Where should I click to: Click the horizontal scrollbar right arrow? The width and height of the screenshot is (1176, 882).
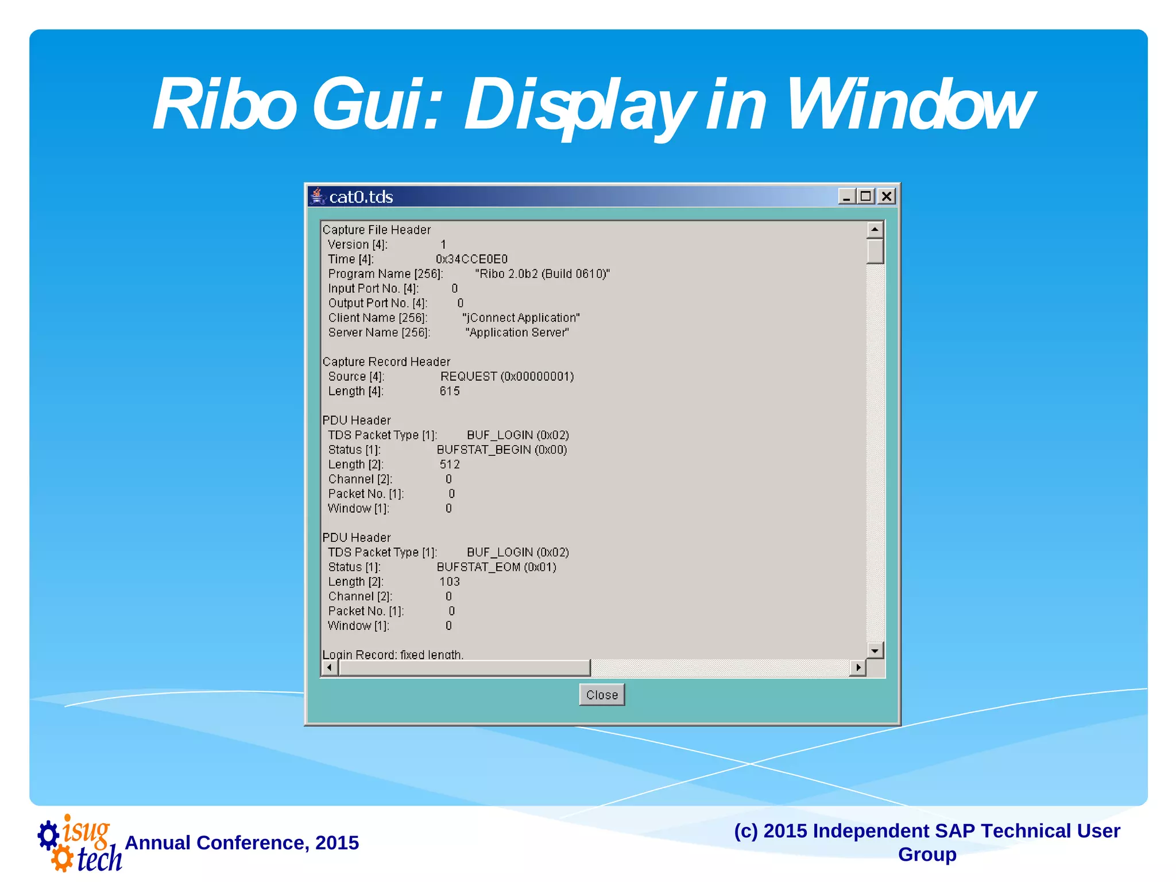pyautogui.click(x=857, y=667)
